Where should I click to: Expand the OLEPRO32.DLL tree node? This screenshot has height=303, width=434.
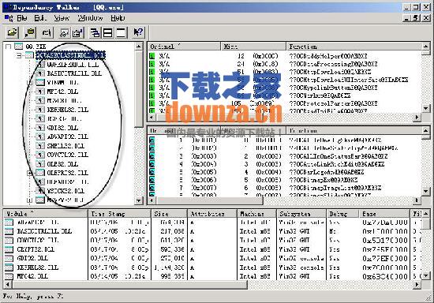pyautogui.click(x=30, y=173)
